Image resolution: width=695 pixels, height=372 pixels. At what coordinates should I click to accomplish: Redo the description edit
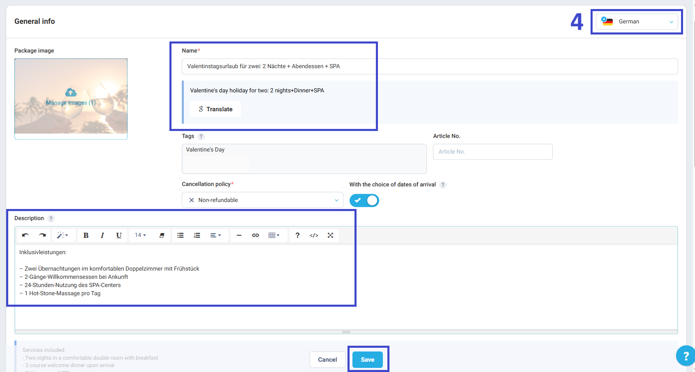[42, 235]
